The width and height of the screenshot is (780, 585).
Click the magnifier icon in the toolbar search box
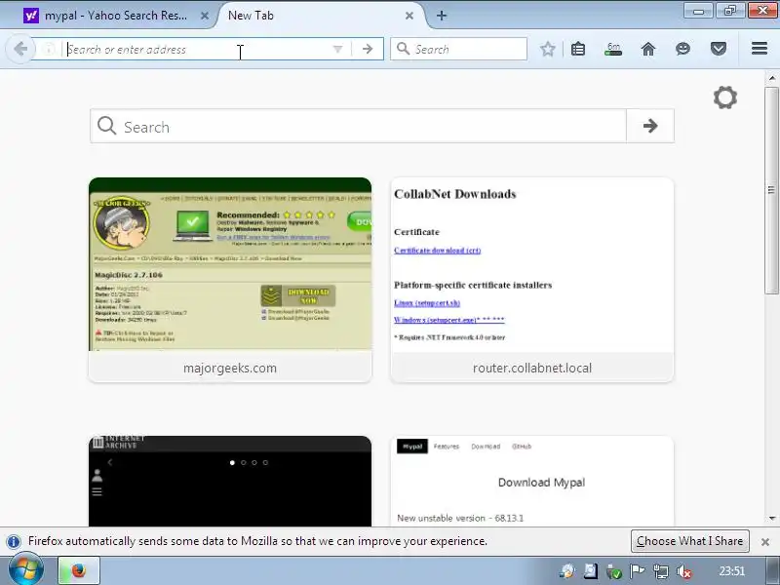coord(404,49)
